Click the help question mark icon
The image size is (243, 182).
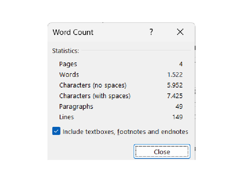coord(151,32)
